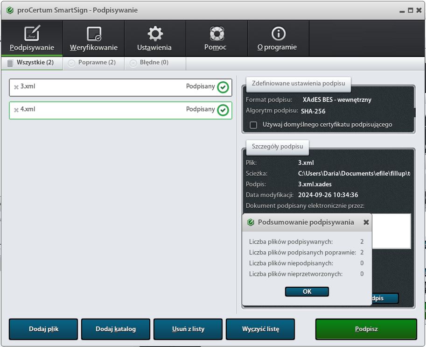Click the green Podpisz button

pos(366,329)
